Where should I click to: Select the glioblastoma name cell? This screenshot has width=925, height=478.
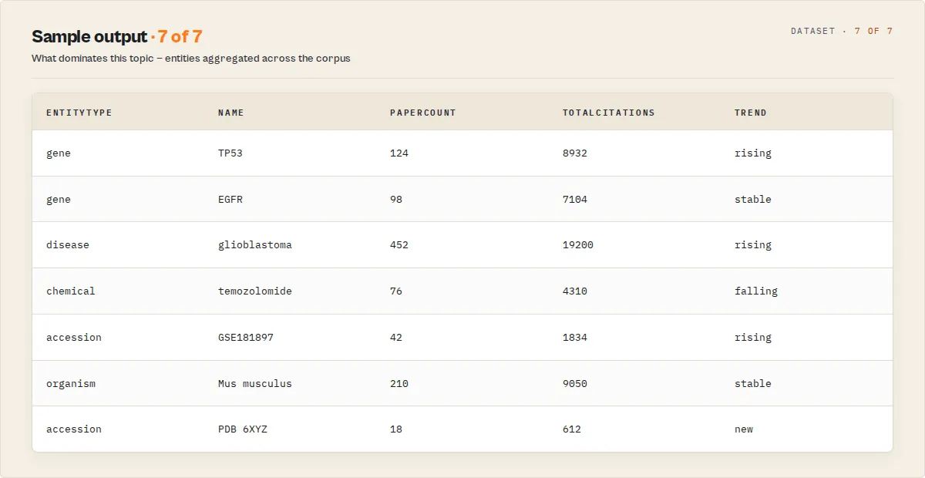(x=255, y=245)
